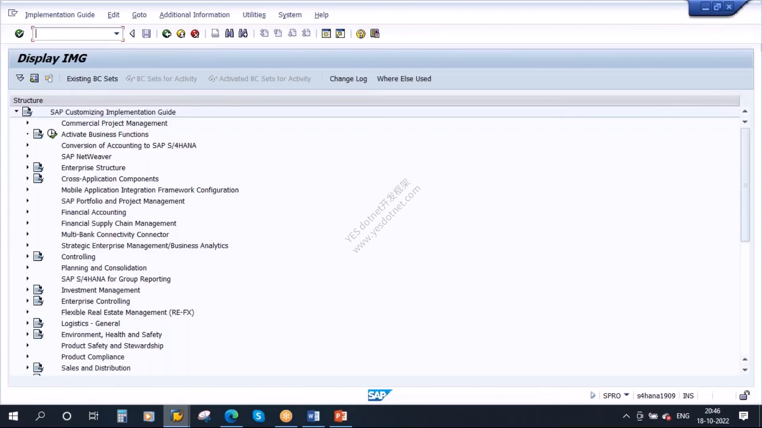Click the collapse command field arrow
Screen dimensions: 762x428
[132, 34]
